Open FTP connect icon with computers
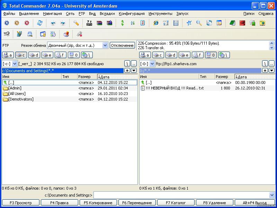277x208 pixels. (166, 23)
